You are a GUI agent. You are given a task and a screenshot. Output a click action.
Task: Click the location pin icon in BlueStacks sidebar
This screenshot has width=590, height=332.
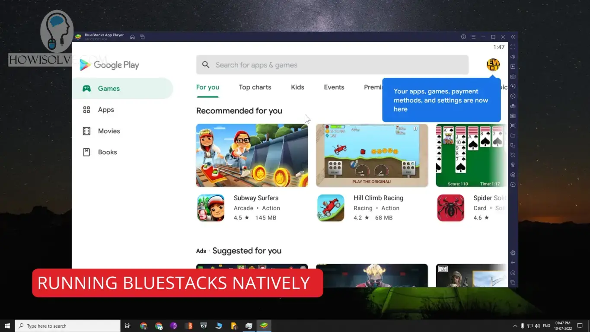[513, 165]
